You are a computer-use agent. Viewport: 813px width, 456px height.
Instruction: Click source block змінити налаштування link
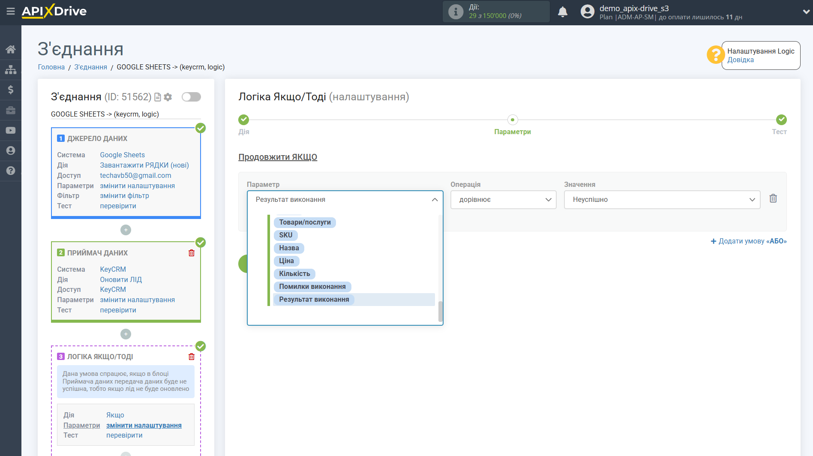tap(137, 186)
